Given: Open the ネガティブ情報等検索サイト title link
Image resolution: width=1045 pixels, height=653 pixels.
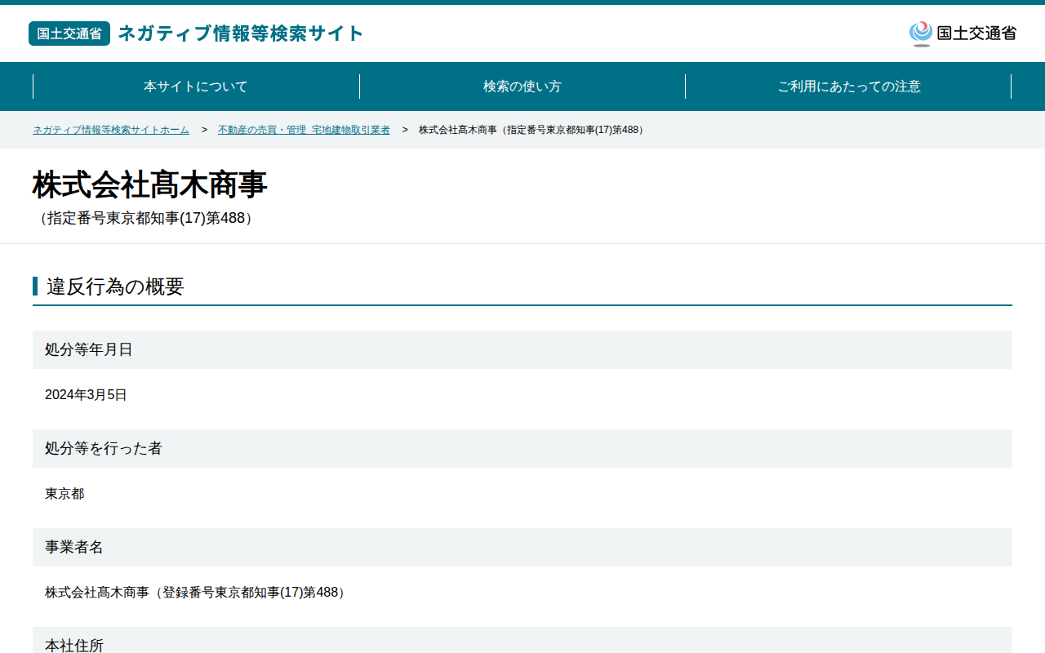Looking at the screenshot, I should [241, 33].
